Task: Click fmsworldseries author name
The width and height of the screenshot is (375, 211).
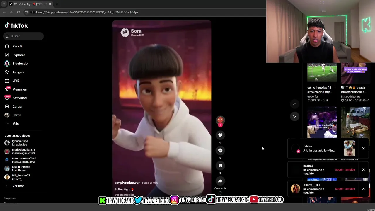Action: click(x=350, y=96)
